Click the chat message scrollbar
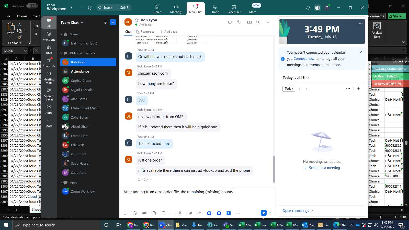The width and height of the screenshot is (409, 230). pyautogui.click(x=274, y=169)
